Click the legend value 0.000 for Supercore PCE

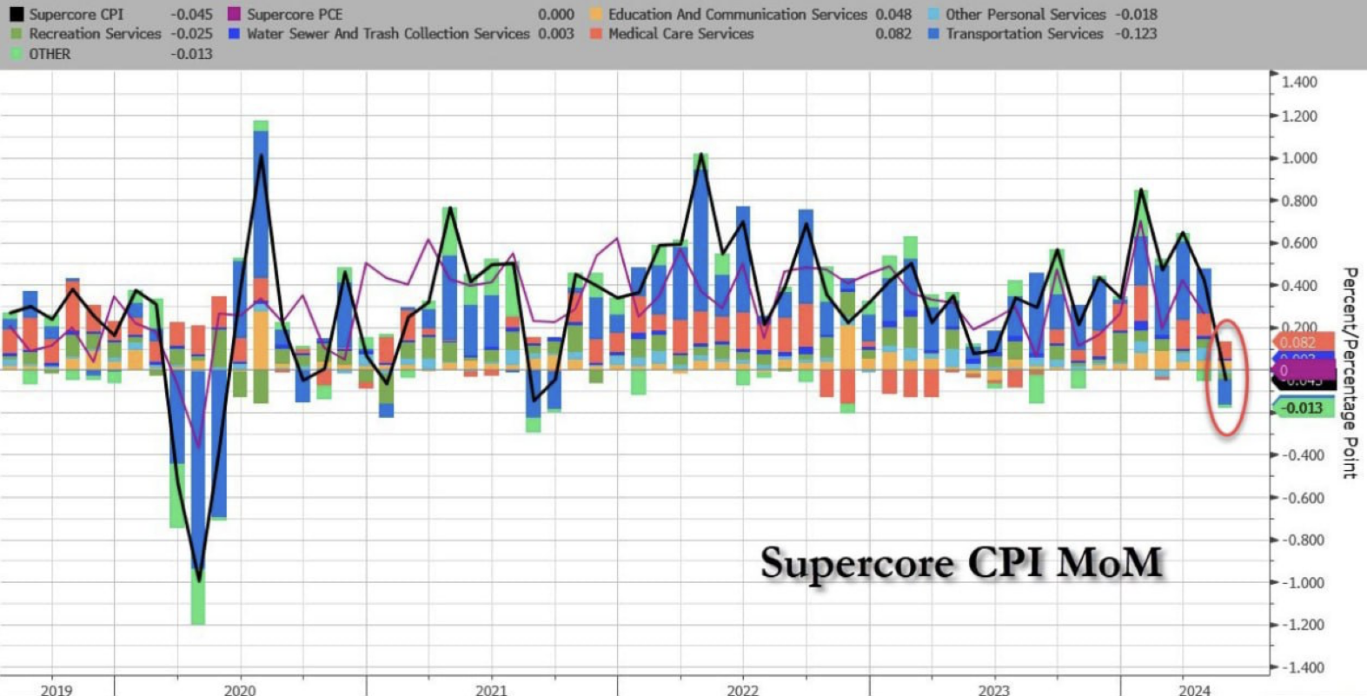556,15
